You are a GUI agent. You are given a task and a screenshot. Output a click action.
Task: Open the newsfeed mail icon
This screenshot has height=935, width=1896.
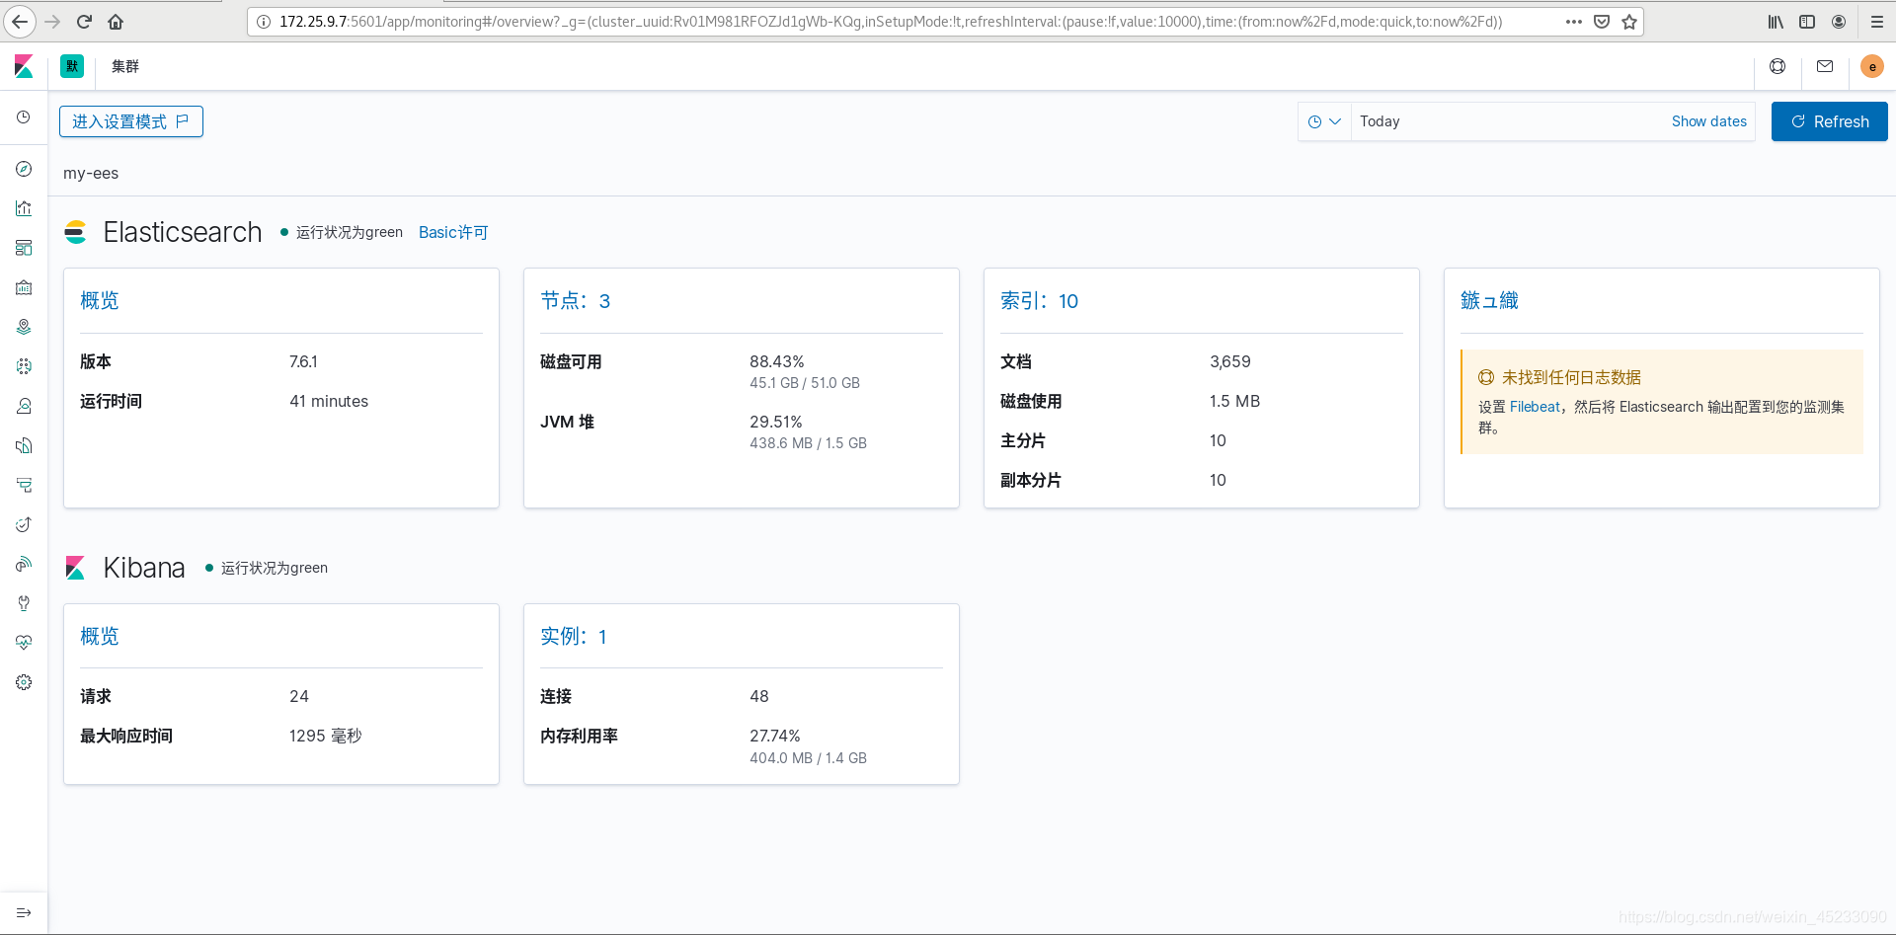pyautogui.click(x=1825, y=66)
